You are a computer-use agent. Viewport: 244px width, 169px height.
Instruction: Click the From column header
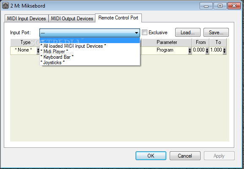point(201,42)
